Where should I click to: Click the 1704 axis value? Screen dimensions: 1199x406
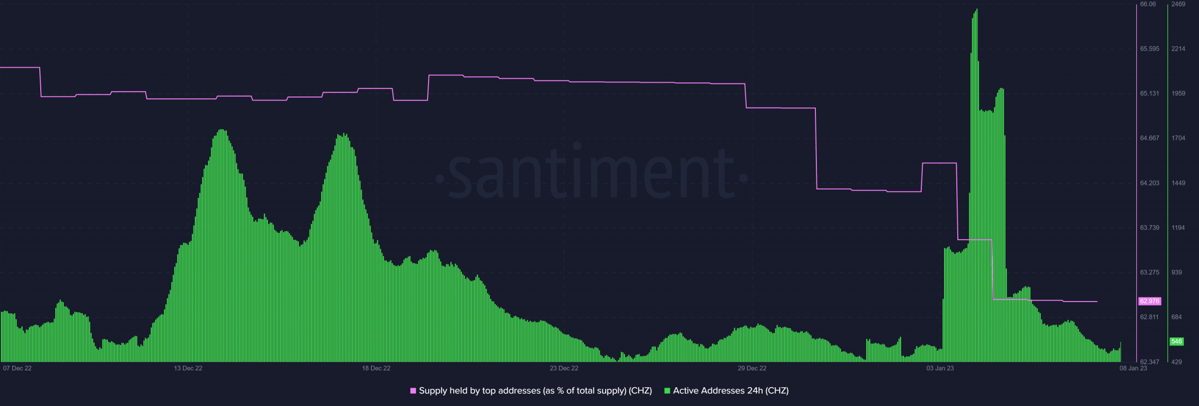coord(1178,138)
